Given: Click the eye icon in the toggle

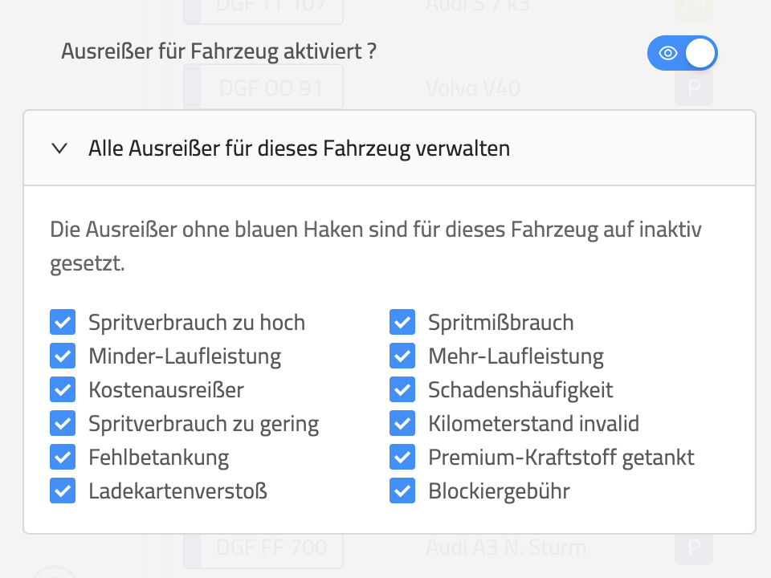Looking at the screenshot, I should pyautogui.click(x=667, y=54).
